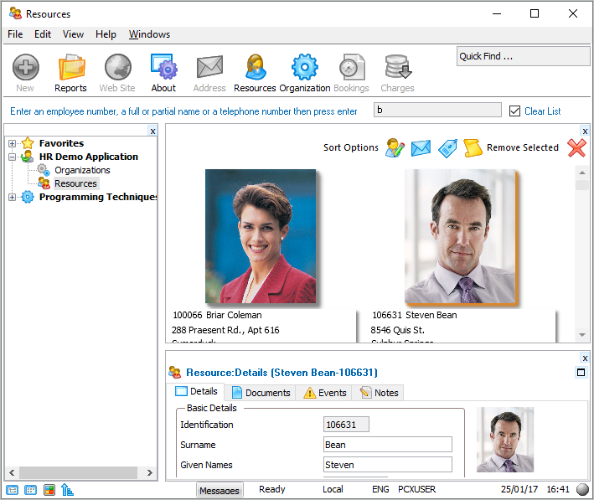Viewport: 594px width, 500px height.
Task: Open the About toolbar icon
Action: (163, 67)
